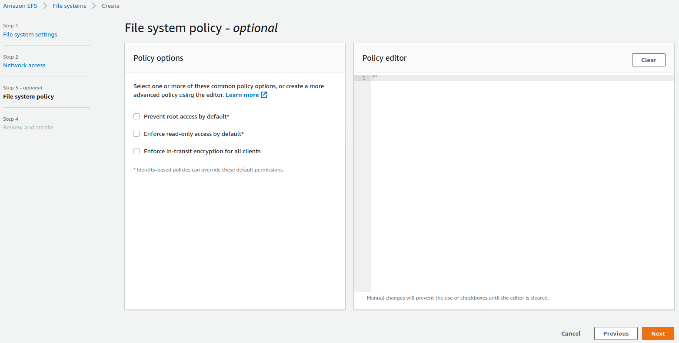Cancel the file system creation

click(571, 333)
